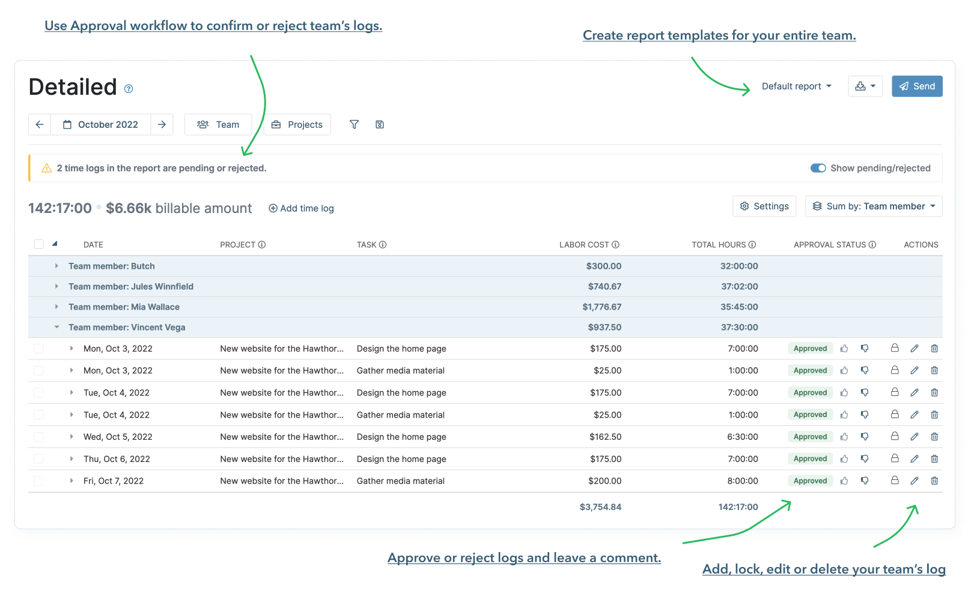The height and width of the screenshot is (600, 977).
Task: Approve the Wed, Oct 5 log thumbs up
Action: [x=844, y=437]
